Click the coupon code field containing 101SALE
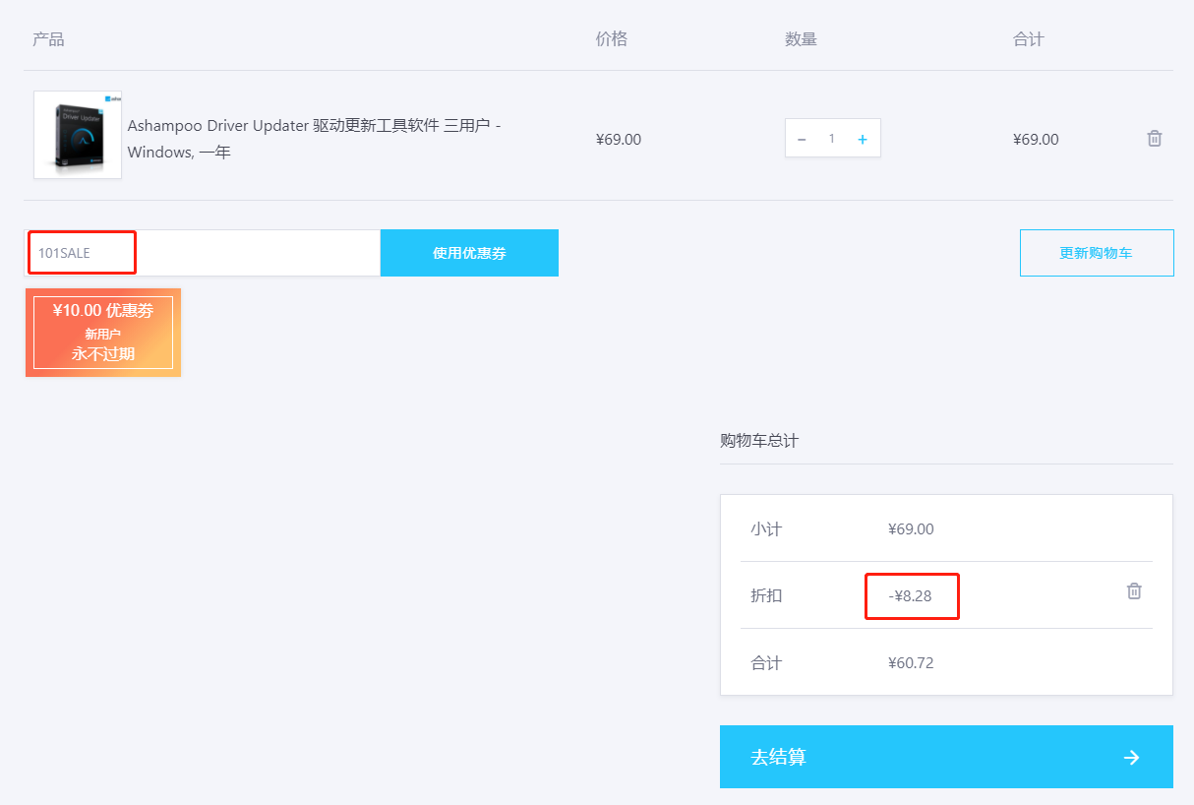The image size is (1194, 805). coord(202,253)
